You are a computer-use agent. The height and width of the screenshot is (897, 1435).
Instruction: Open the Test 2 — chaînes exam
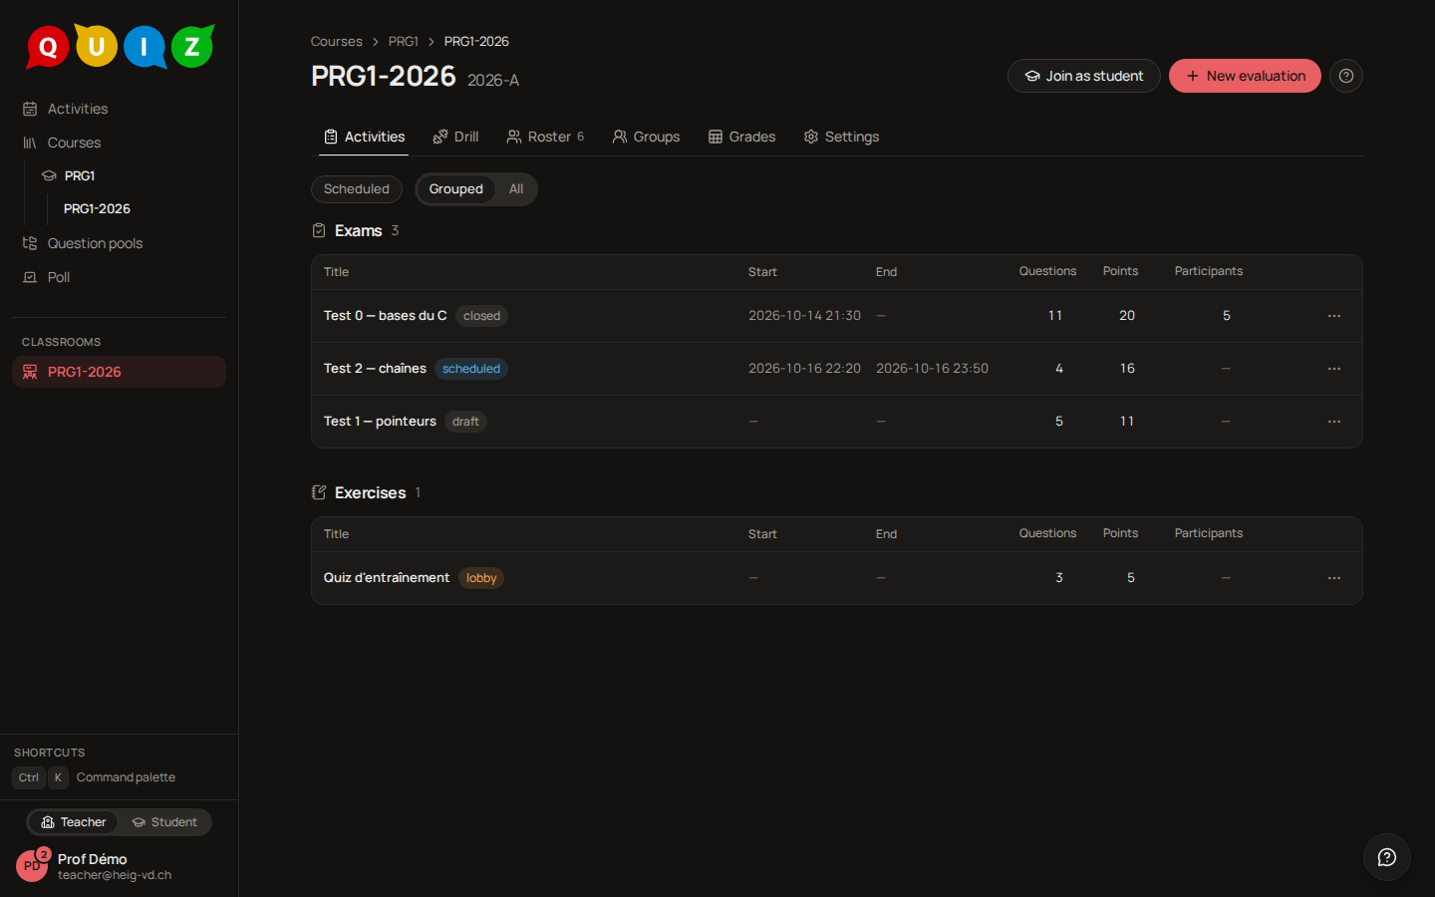pos(375,369)
